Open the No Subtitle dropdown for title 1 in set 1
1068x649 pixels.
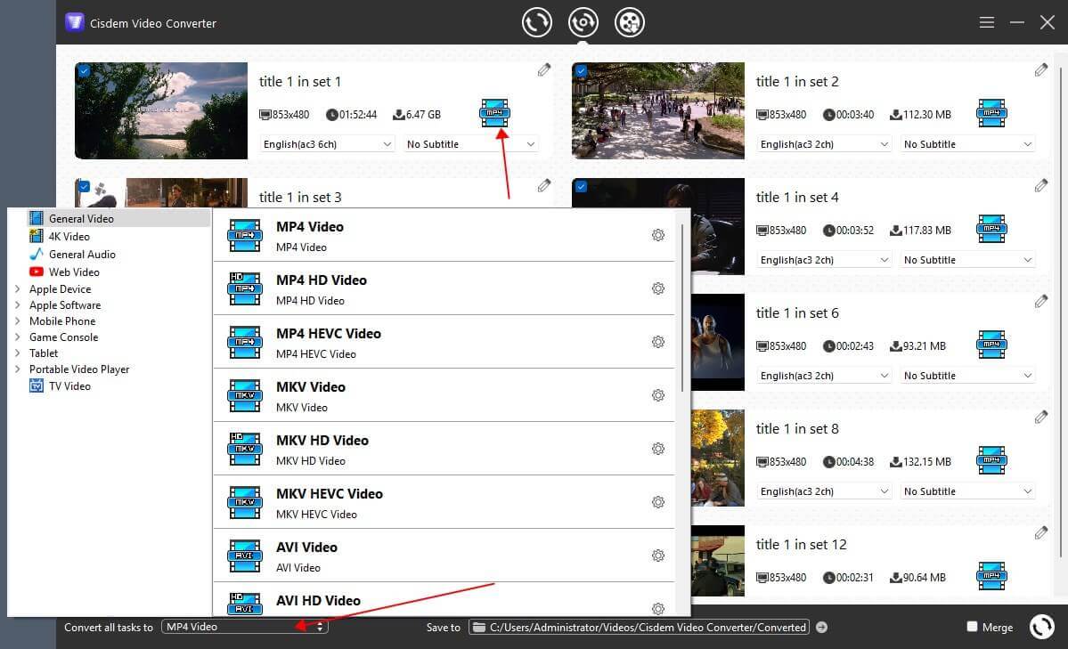470,143
